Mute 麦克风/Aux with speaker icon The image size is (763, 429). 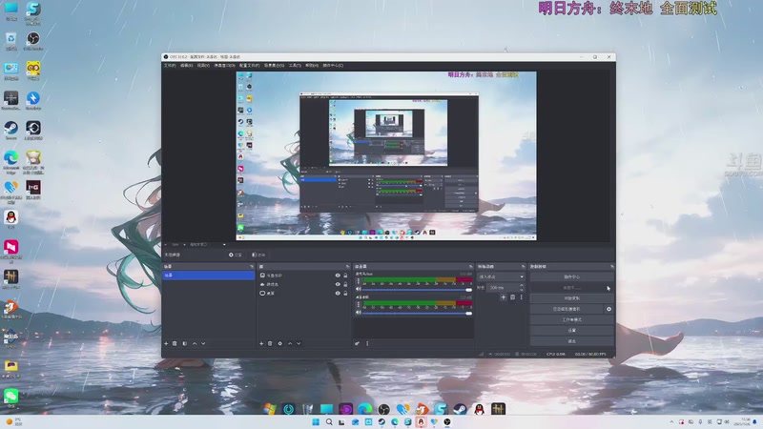point(359,290)
